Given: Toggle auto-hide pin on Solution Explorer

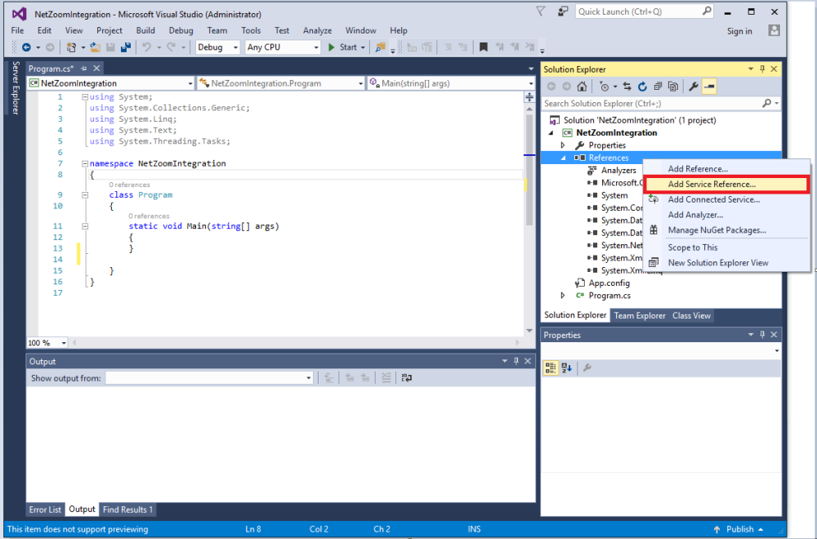Looking at the screenshot, I should pyautogui.click(x=762, y=69).
